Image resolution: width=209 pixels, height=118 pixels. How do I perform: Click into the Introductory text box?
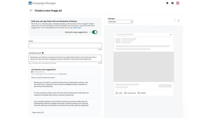(x=65, y=58)
